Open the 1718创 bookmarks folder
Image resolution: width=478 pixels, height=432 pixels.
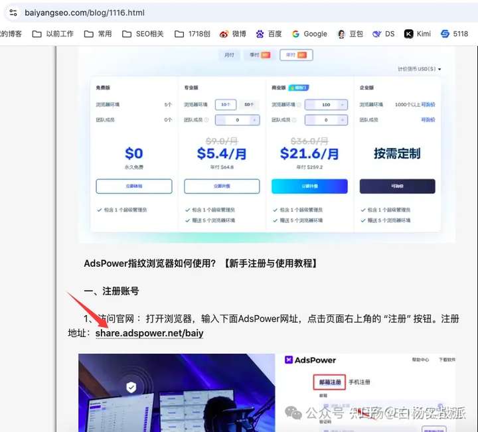point(193,34)
